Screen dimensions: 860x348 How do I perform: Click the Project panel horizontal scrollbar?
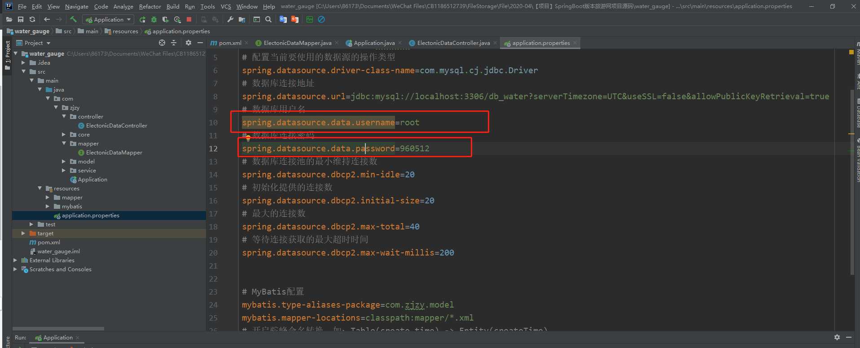coord(58,329)
